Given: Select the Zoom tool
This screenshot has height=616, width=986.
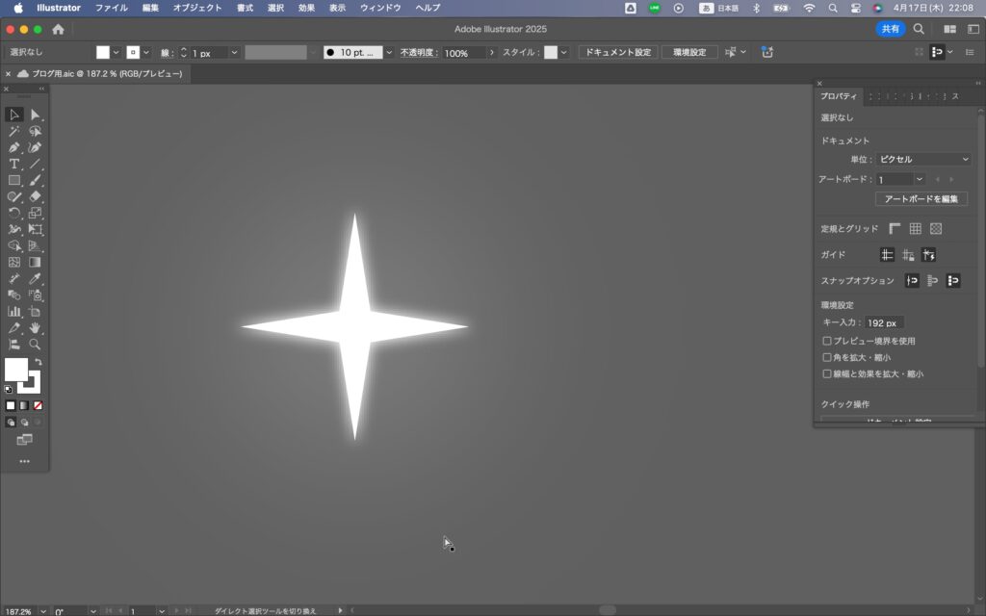Looking at the screenshot, I should pyautogui.click(x=36, y=344).
